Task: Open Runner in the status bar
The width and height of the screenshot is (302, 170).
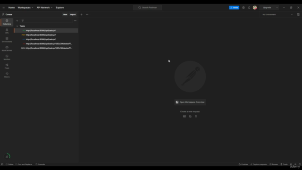Action: pos(274,164)
